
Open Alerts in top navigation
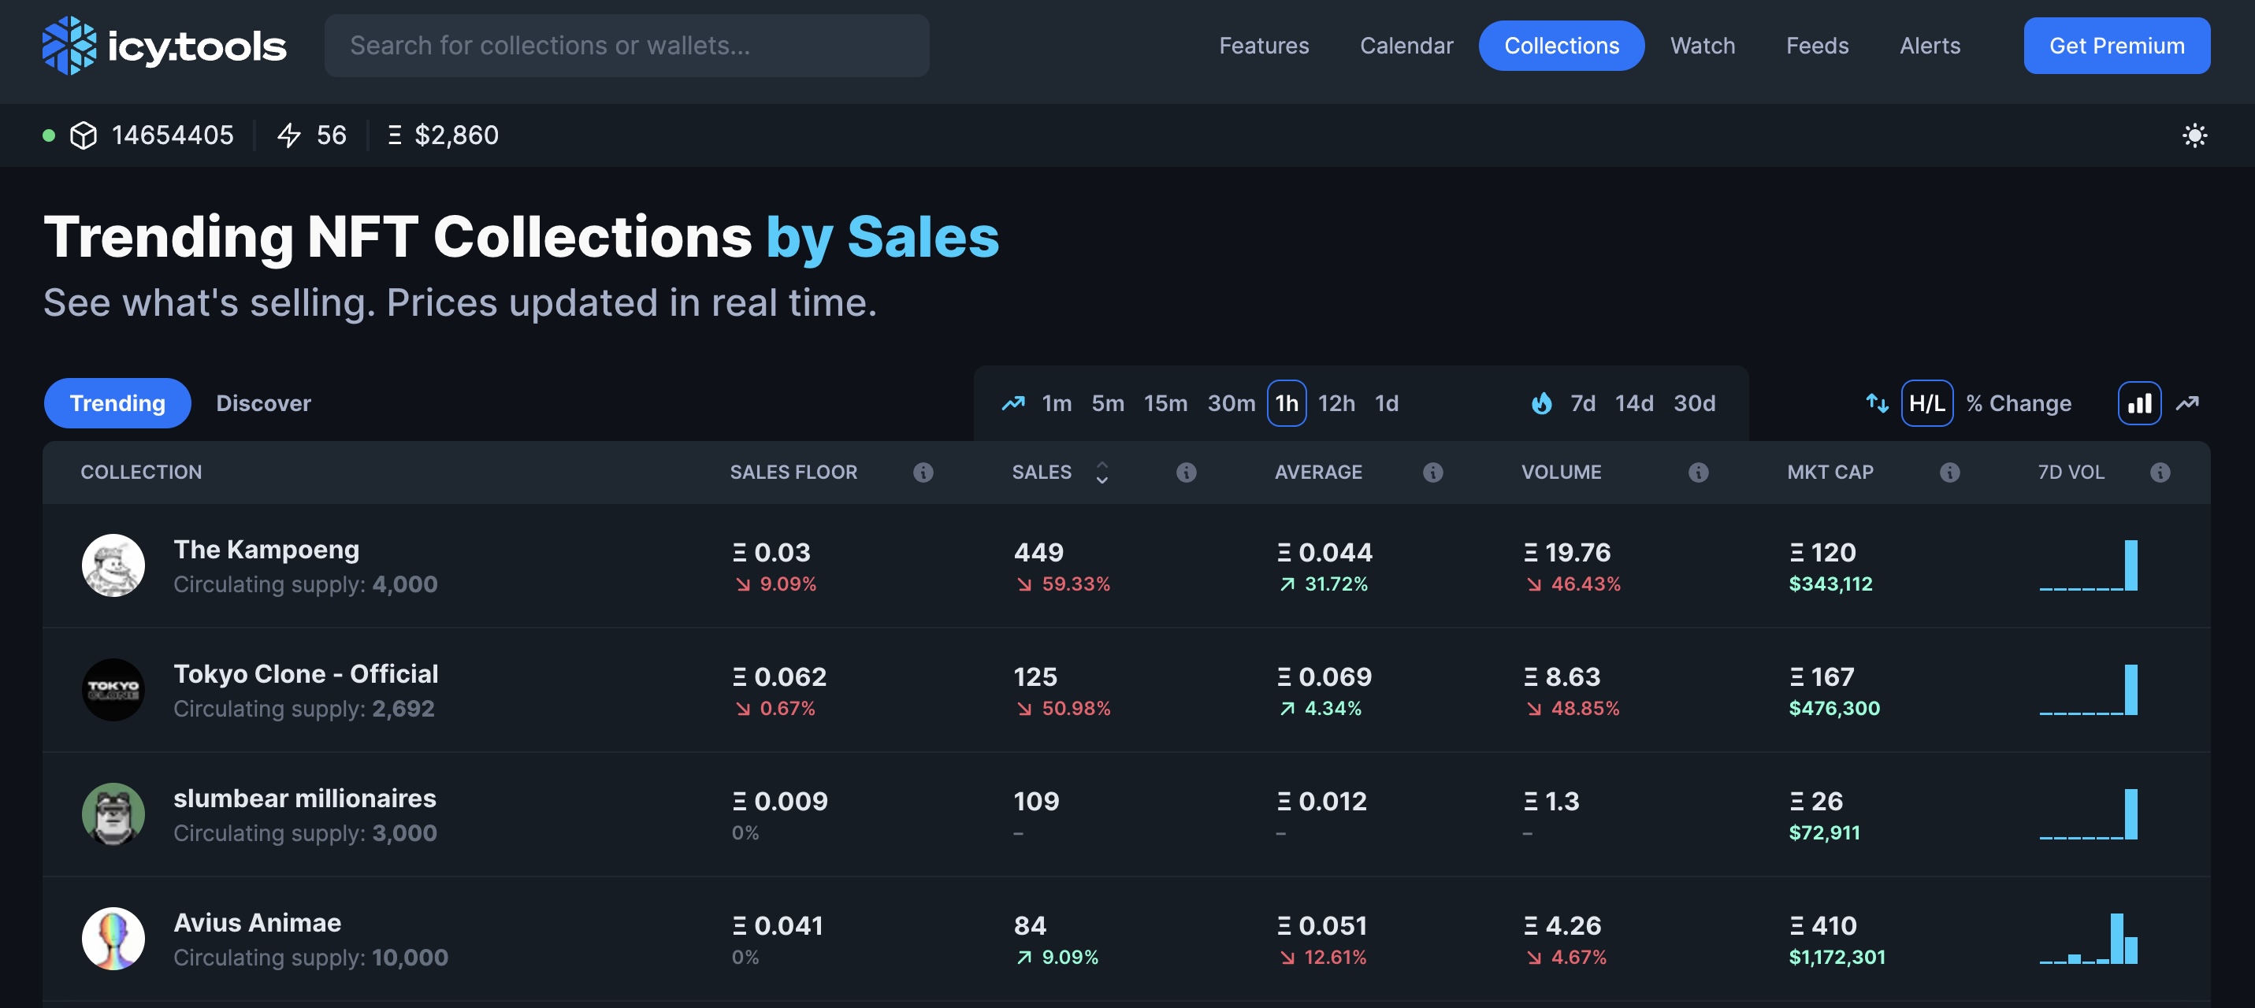click(1930, 46)
